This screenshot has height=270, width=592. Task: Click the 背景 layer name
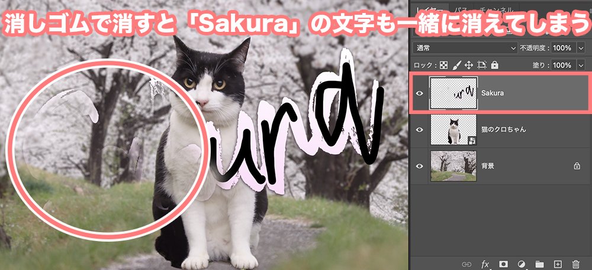click(488, 165)
